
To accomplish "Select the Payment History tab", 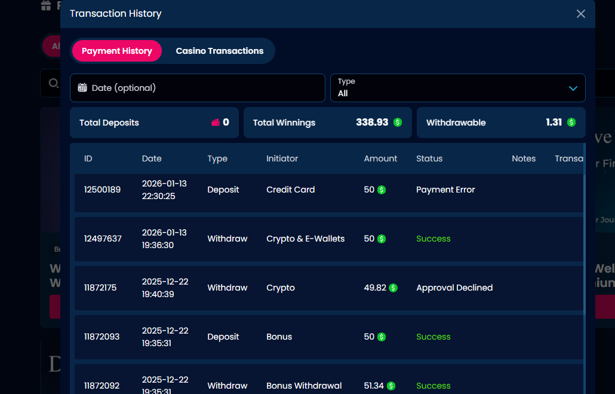I will [117, 51].
